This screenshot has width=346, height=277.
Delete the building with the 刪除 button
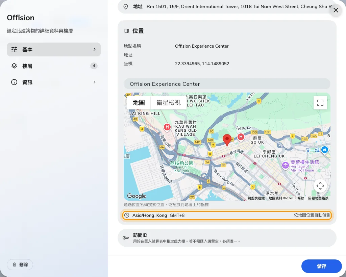click(x=20, y=265)
